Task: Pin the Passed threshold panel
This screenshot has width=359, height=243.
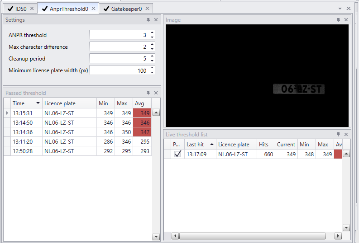Action: 148,93
